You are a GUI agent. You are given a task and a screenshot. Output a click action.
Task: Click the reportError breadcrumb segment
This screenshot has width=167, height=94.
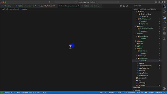click(x=14, y=9)
